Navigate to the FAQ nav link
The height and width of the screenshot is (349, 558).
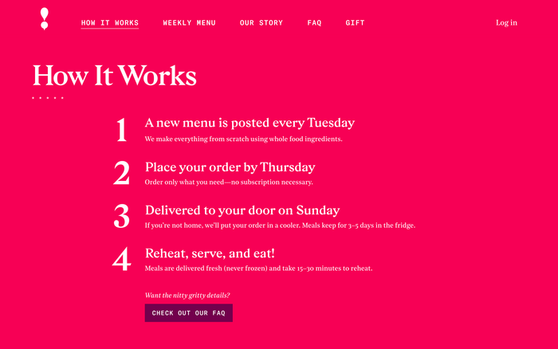pos(314,23)
